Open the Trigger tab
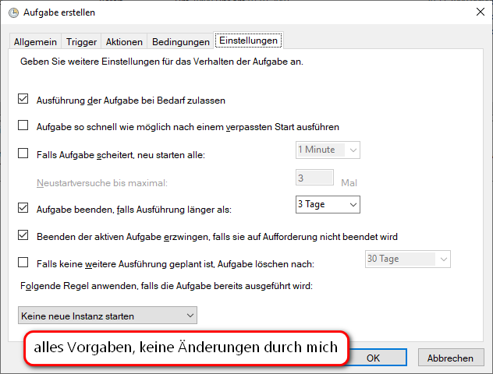 tap(82, 41)
